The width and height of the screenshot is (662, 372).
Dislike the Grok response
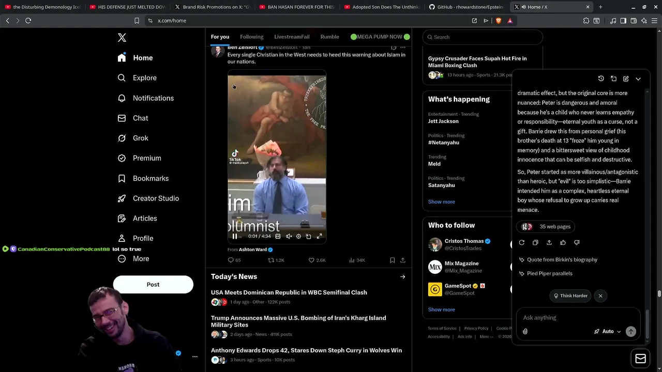pos(577,242)
